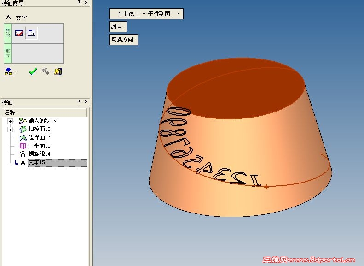Screen dimensions: 364x266
Task: Close the 特征 panel
Action: pos(86,101)
